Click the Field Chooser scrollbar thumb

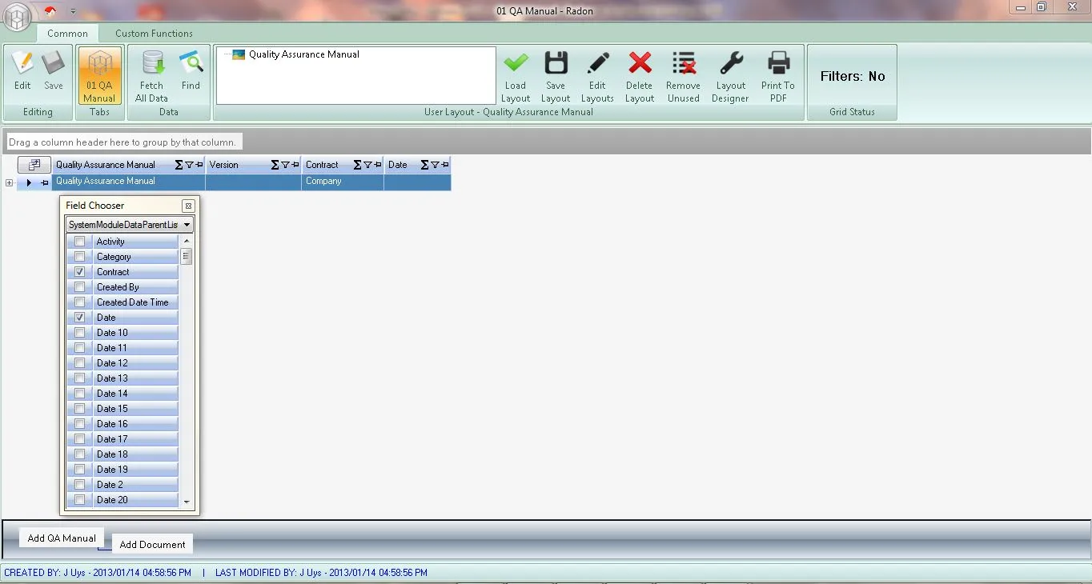tap(187, 256)
